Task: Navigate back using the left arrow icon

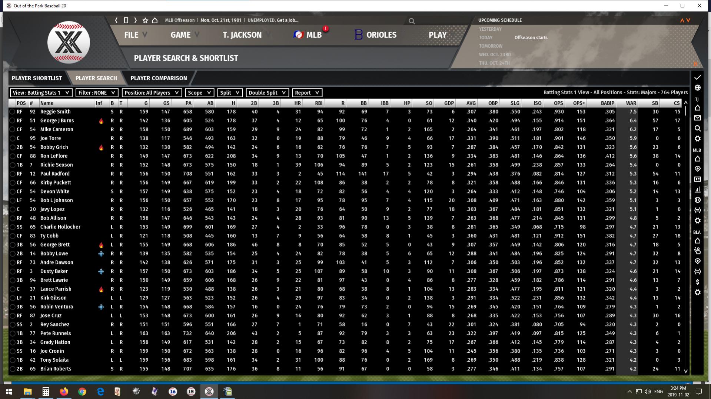Action: point(116,20)
